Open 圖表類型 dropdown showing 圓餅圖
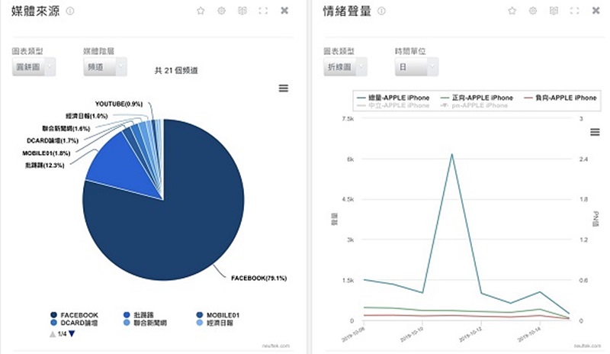 pos(34,67)
